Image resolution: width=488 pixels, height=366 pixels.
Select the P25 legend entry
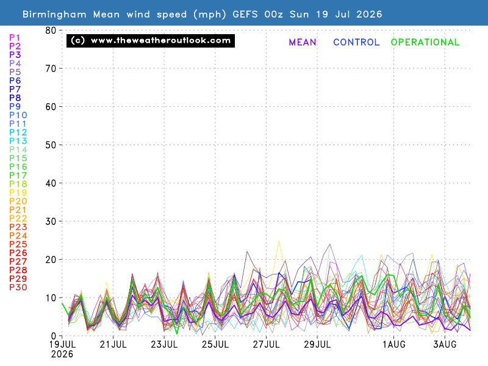click(x=18, y=245)
